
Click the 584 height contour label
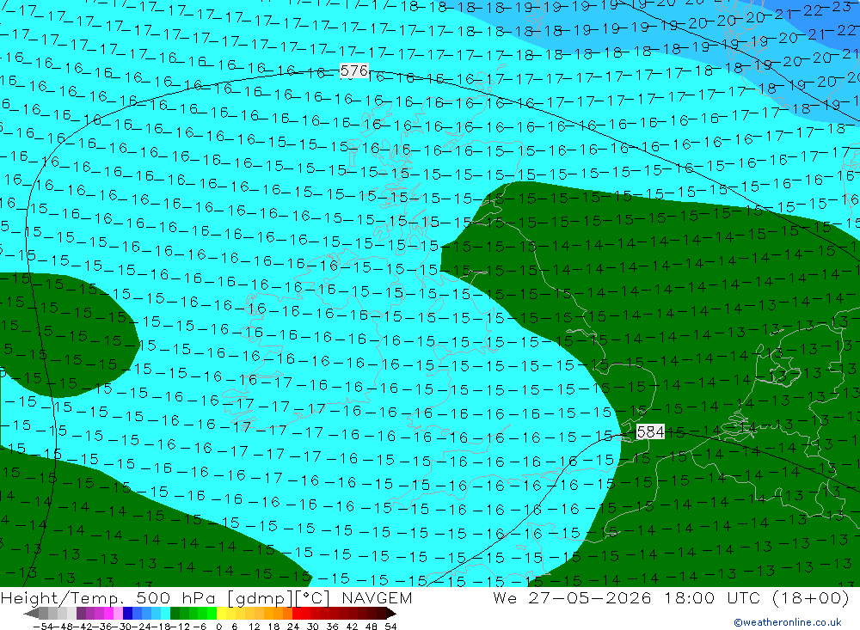click(x=650, y=432)
